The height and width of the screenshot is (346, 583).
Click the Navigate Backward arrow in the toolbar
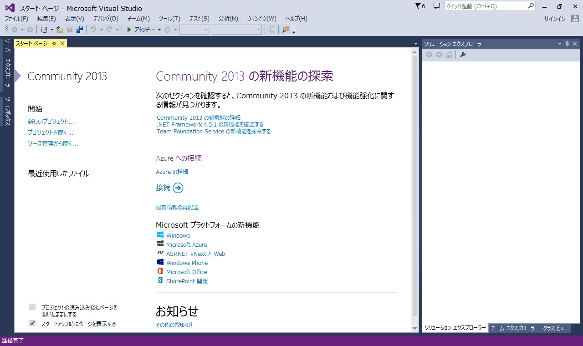point(15,30)
